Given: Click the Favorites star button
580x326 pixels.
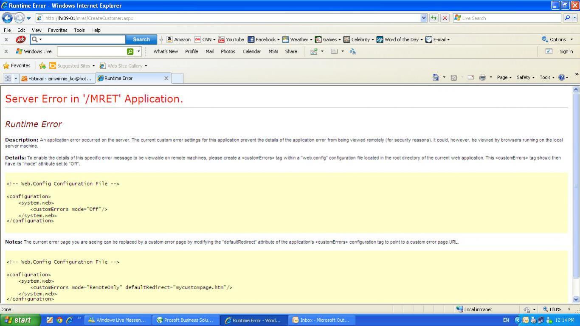Looking at the screenshot, I should pyautogui.click(x=17, y=66).
